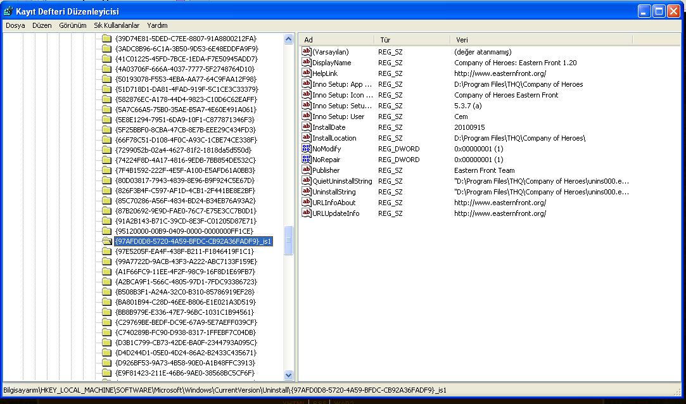Click the string icon of URLUpdateInfo value
Image resolution: width=686 pixels, height=404 pixels.
pos(306,213)
